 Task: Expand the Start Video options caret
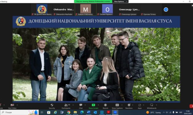pyautogui.click(x=17, y=105)
